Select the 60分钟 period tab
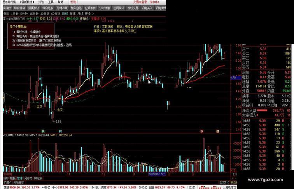This screenshot has height=189, width=294. [x=56, y=14]
